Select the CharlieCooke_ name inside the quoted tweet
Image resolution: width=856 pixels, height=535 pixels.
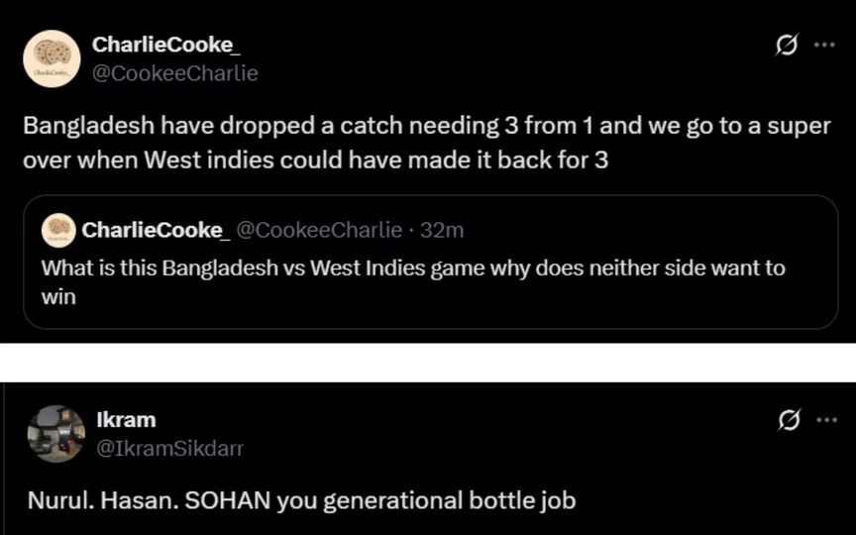(x=156, y=230)
